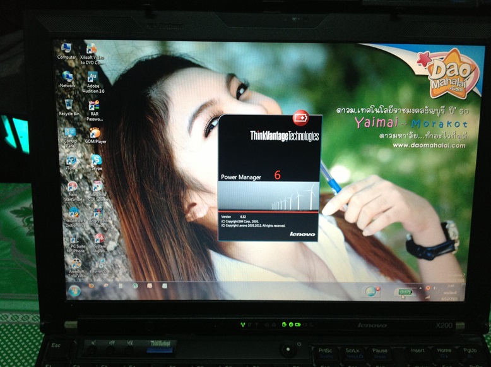491x367 pixels.
Task: Show hidden tray icons arrow
Action: click(x=420, y=288)
